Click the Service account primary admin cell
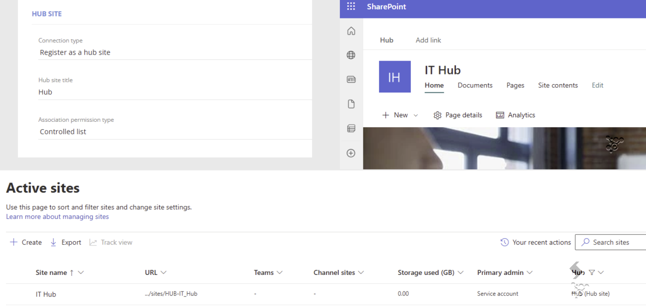Image resolution: width=646 pixels, height=308 pixels. click(x=498, y=293)
